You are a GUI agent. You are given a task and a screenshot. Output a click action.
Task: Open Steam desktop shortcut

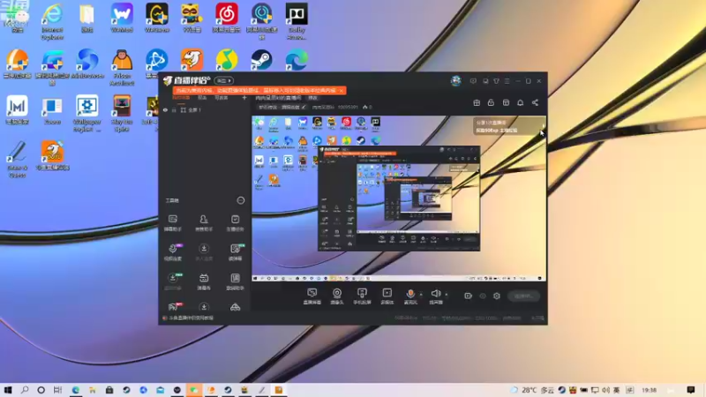pos(261,59)
